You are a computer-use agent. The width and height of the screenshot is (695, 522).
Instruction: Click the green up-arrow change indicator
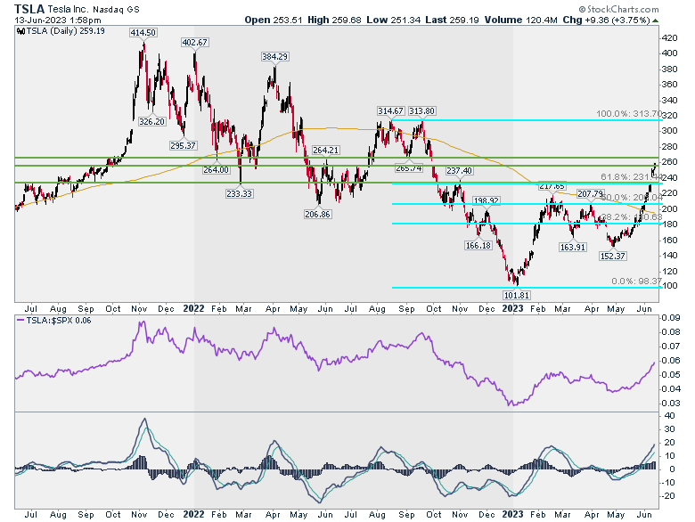656,20
